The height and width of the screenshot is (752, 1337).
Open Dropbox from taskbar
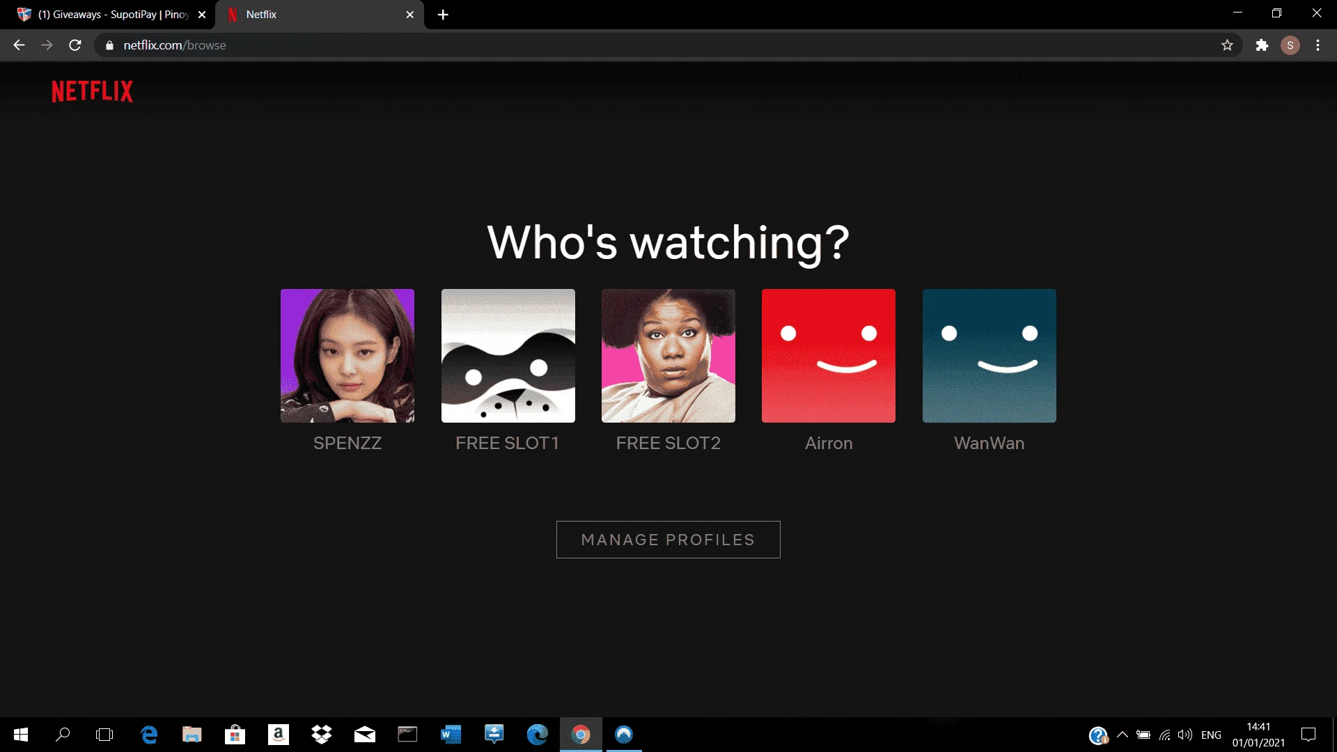(x=321, y=735)
